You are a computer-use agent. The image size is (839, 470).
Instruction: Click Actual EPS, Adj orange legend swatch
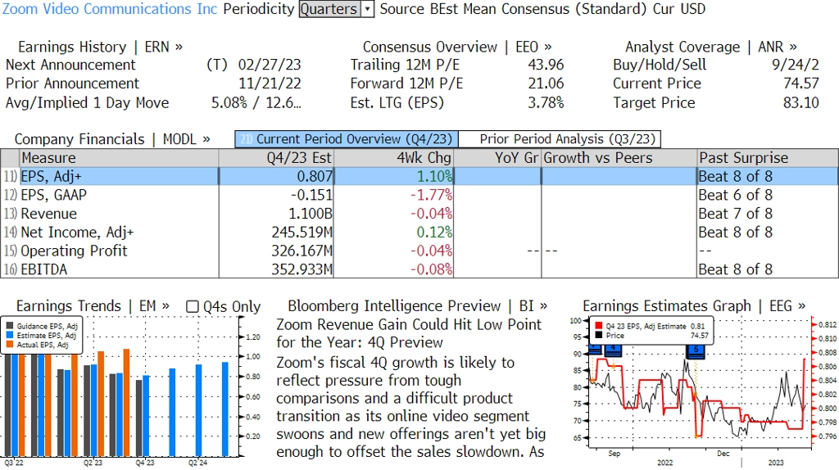pos(10,345)
